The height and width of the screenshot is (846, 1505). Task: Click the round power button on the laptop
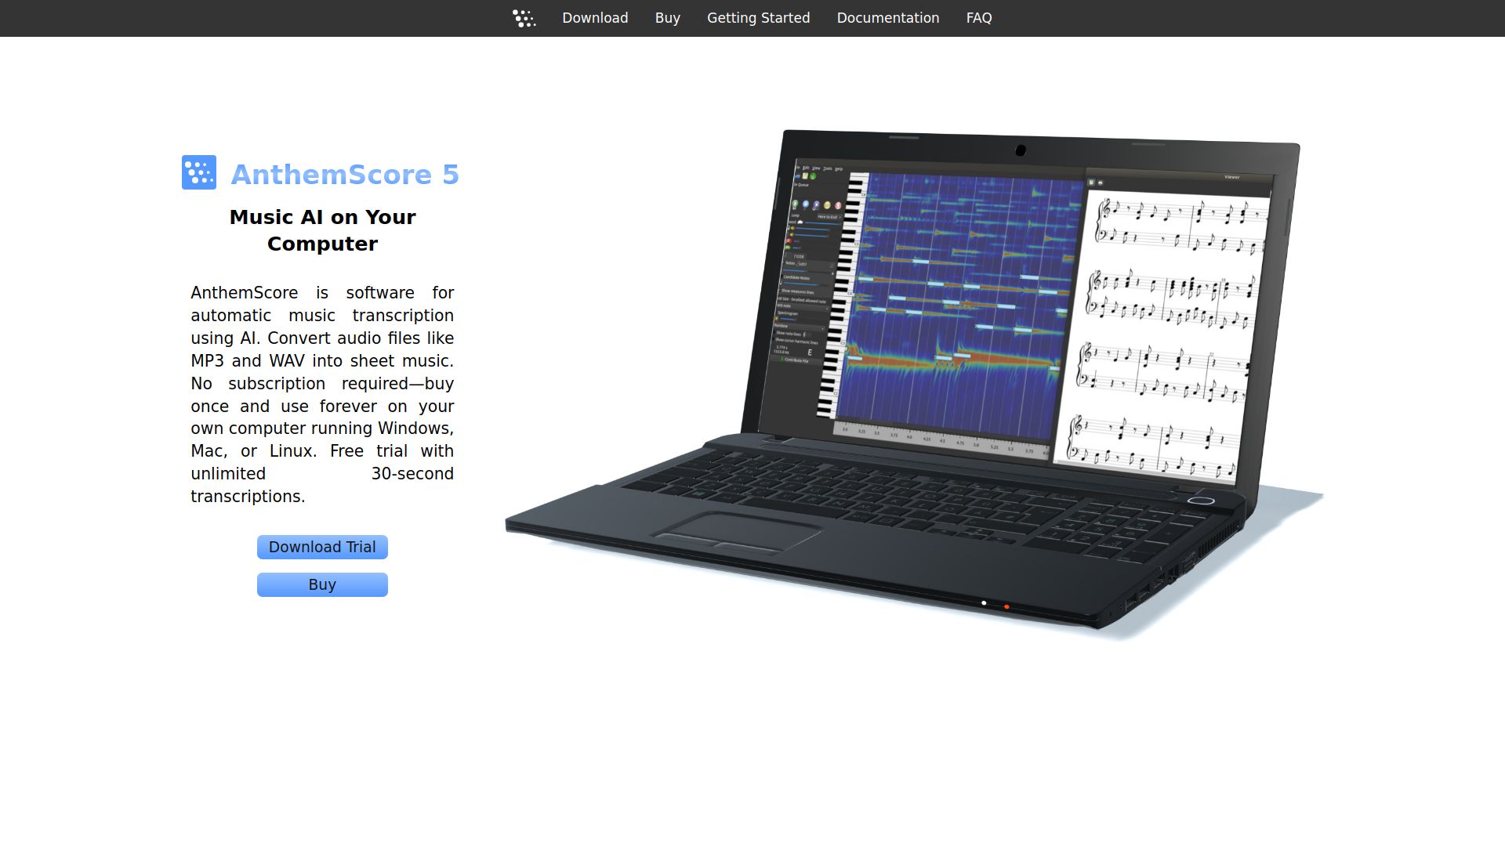click(x=1201, y=501)
